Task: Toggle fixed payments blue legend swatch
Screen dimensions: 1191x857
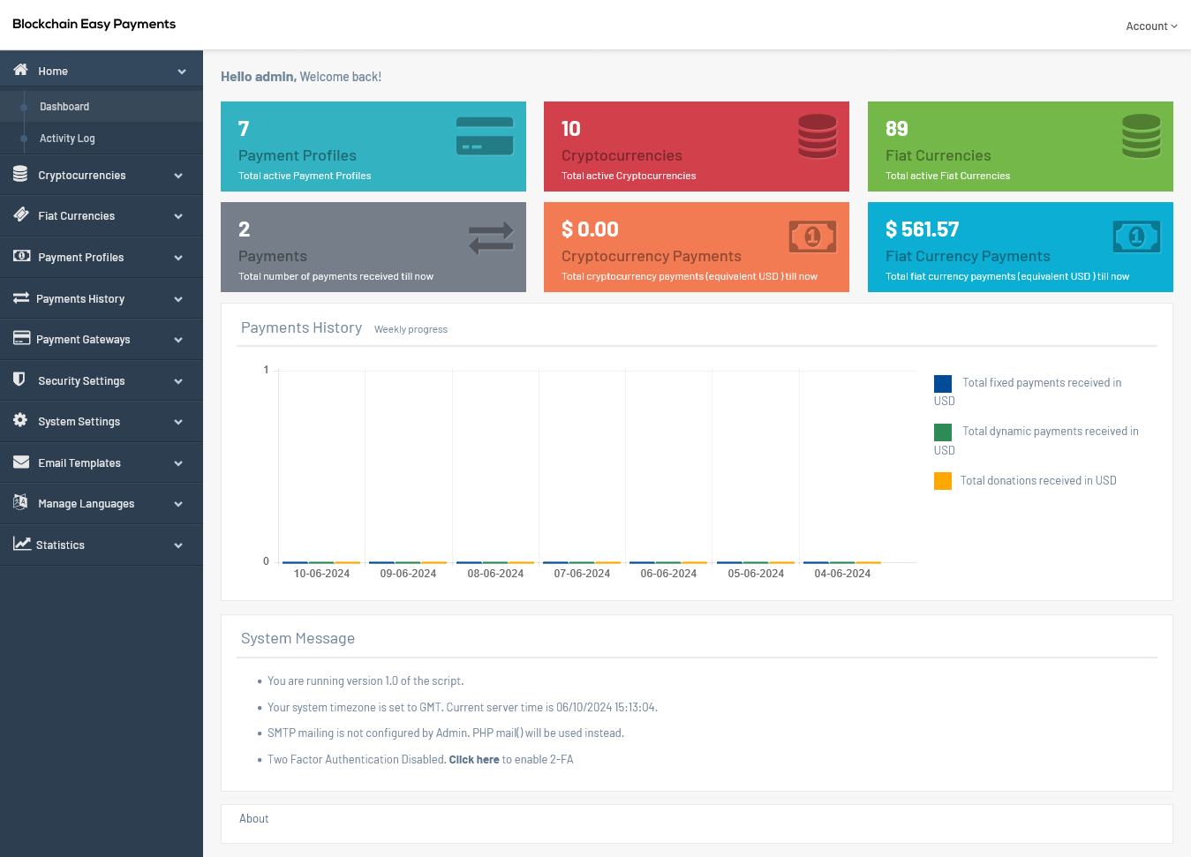Action: pos(943,384)
